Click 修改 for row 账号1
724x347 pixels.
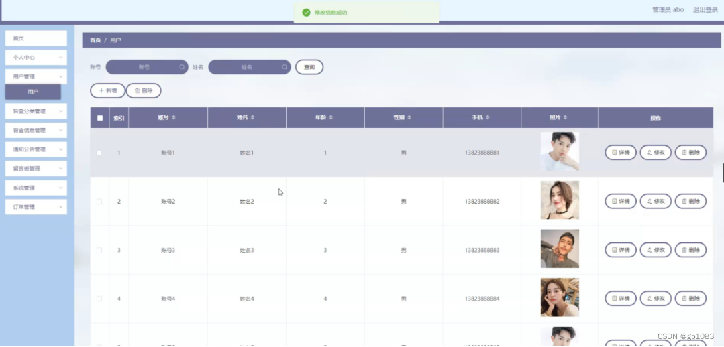(656, 153)
